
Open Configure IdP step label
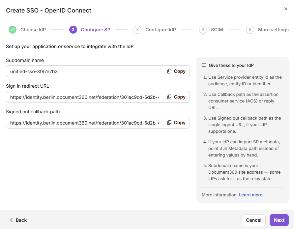click(161, 30)
